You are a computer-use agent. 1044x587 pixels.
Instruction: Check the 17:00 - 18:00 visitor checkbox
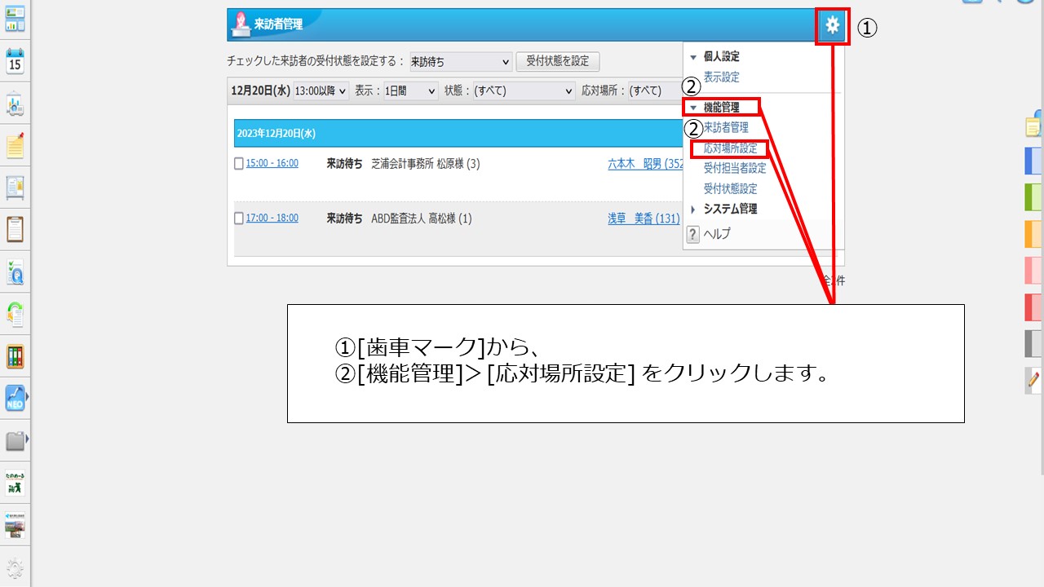(239, 218)
